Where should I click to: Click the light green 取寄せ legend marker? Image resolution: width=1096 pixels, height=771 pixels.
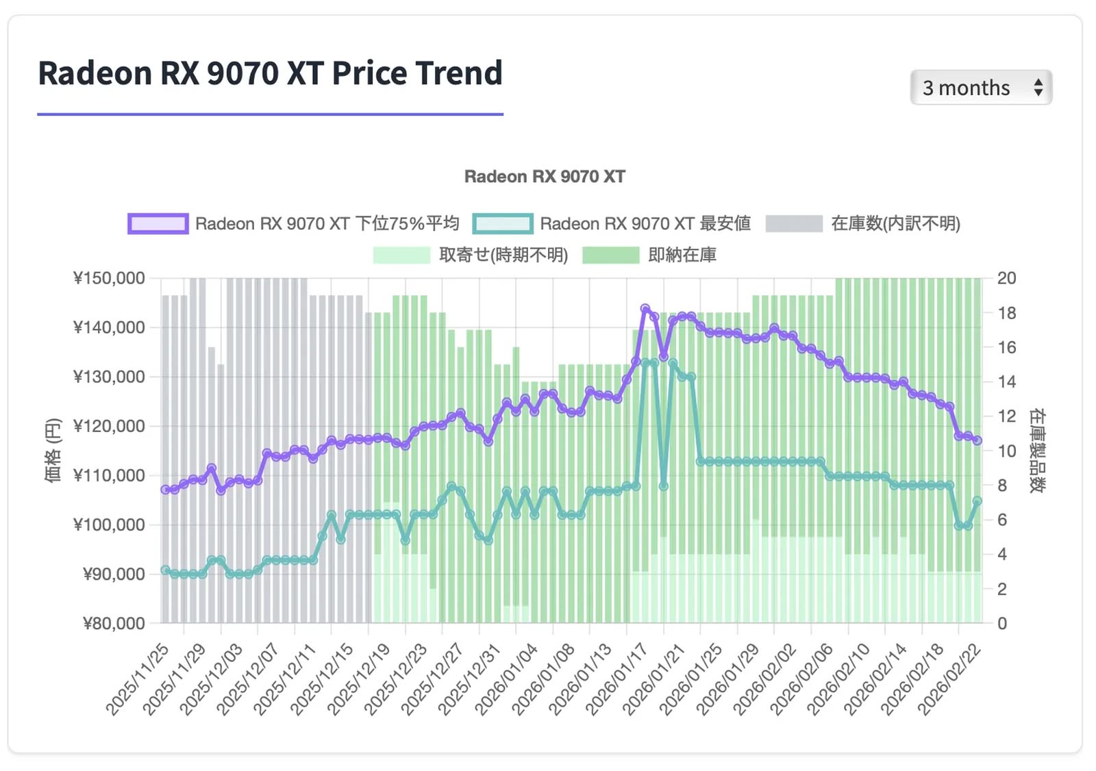[x=401, y=255]
